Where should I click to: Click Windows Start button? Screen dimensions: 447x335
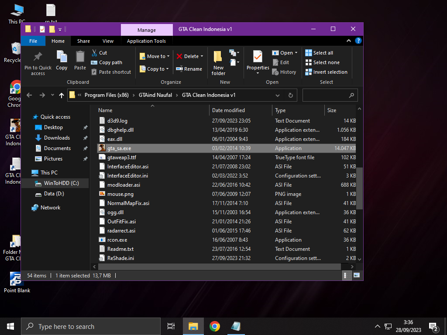click(x=10, y=326)
